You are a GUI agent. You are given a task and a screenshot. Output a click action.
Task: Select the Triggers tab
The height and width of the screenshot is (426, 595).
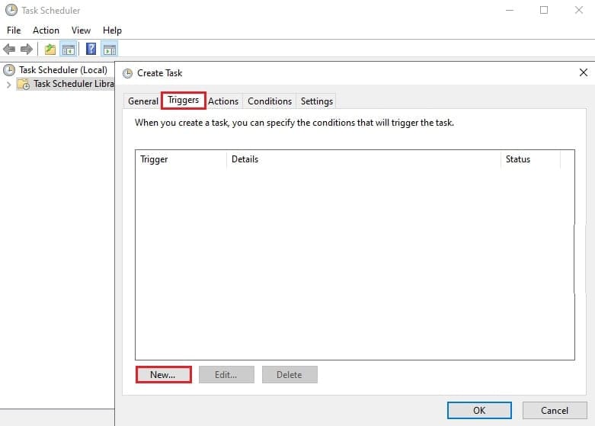pos(184,101)
